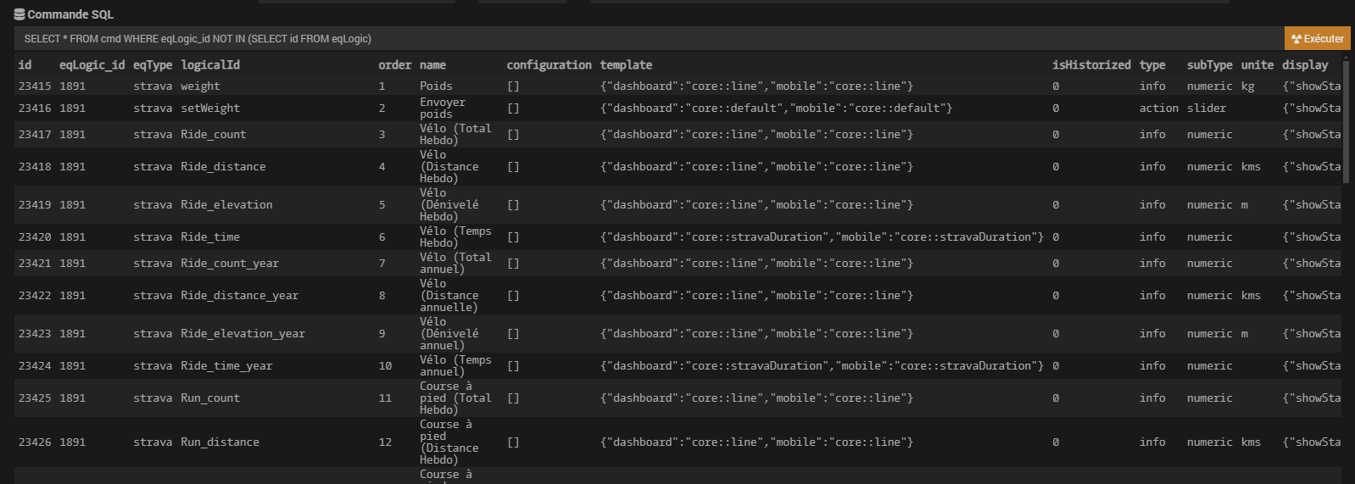Screen dimensions: 1355x484
Task: Click the database icon beside Commande SQL
Action: (x=20, y=14)
